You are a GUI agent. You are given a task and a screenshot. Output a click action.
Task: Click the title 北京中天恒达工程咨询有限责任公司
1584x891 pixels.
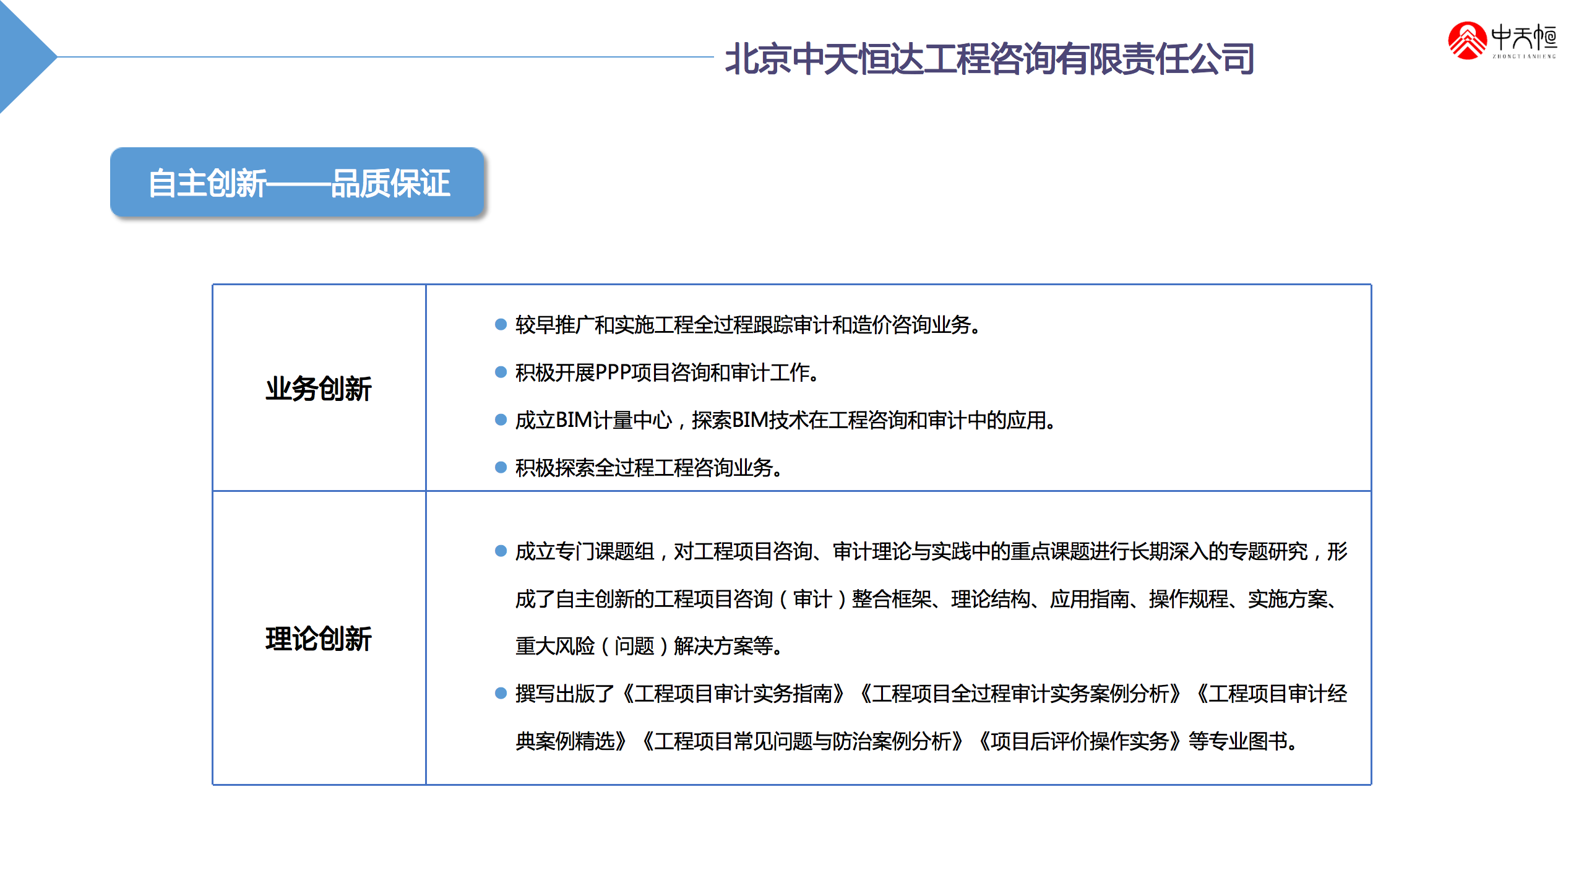pos(989,59)
